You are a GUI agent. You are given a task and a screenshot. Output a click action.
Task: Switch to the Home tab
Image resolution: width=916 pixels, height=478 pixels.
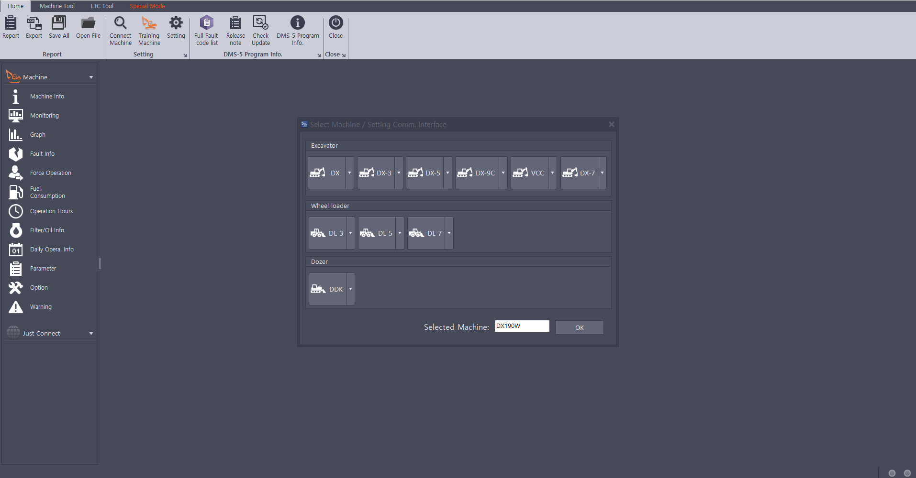coord(15,6)
